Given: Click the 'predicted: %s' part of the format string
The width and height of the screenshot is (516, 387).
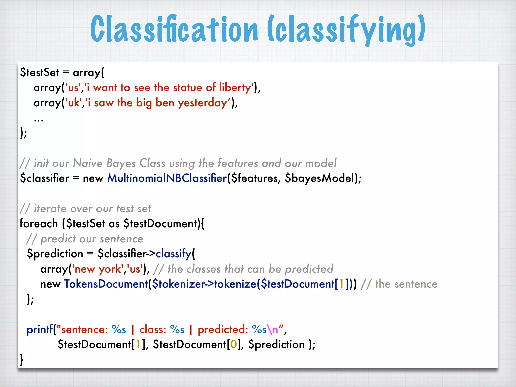Looking at the screenshot, I should pyautogui.click(x=232, y=329).
